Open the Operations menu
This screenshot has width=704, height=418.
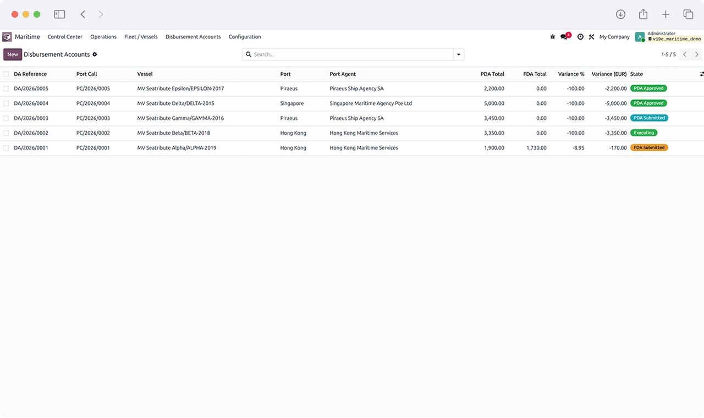coord(103,37)
